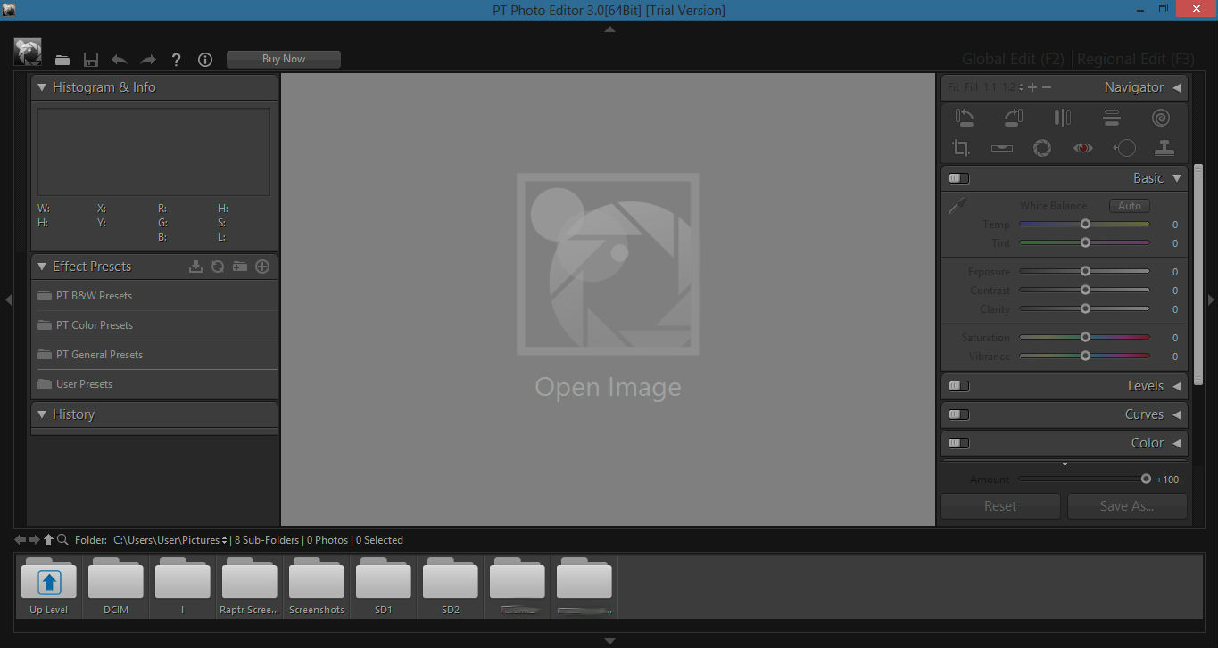Click the open file folder icon in toolbar
This screenshot has width=1218, height=648.
62,60
